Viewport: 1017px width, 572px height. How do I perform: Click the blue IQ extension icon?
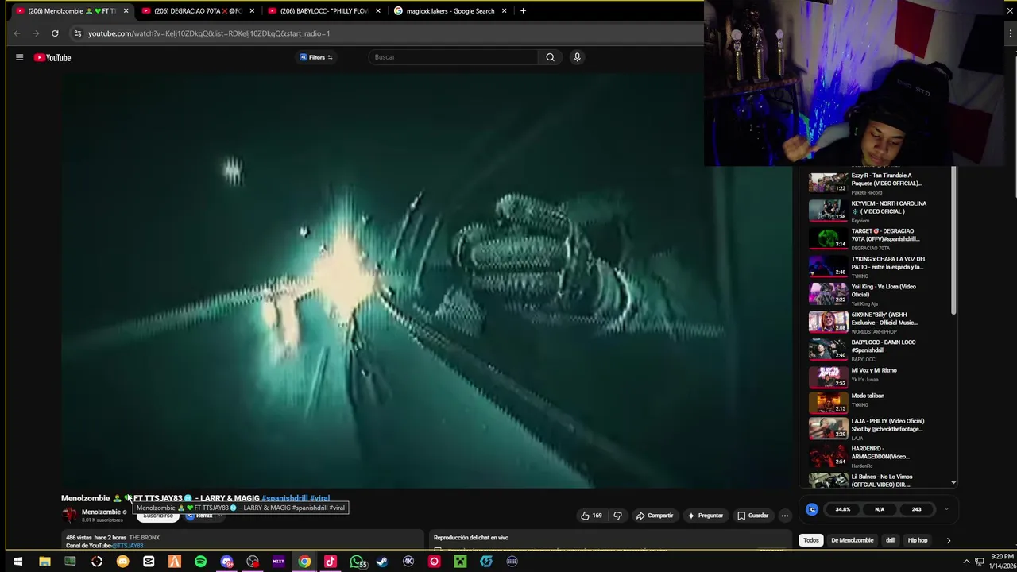tap(812, 509)
